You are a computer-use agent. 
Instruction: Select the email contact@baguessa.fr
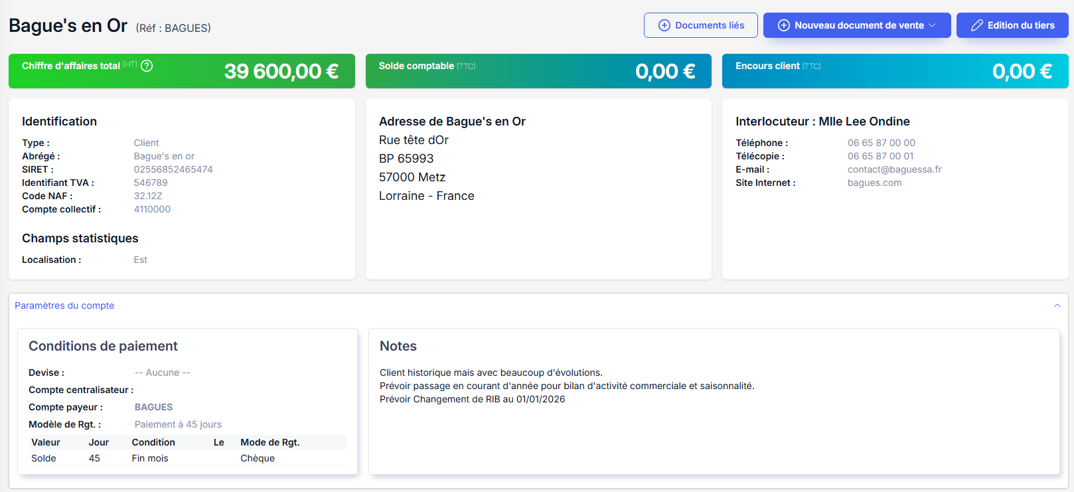pyautogui.click(x=895, y=169)
